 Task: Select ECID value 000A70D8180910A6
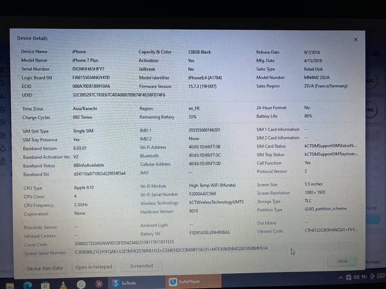point(91,86)
